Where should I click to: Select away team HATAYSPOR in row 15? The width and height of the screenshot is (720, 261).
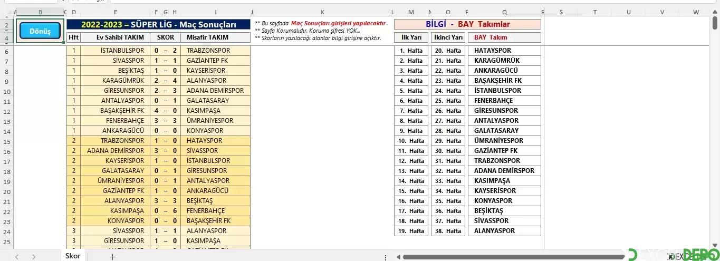(215, 141)
